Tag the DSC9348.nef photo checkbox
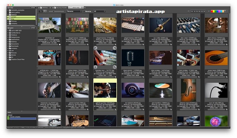 [x=60, y=45]
